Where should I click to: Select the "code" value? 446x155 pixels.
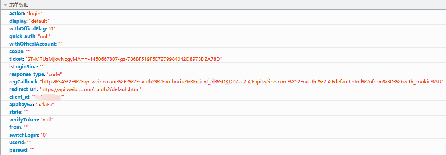(x=54, y=74)
